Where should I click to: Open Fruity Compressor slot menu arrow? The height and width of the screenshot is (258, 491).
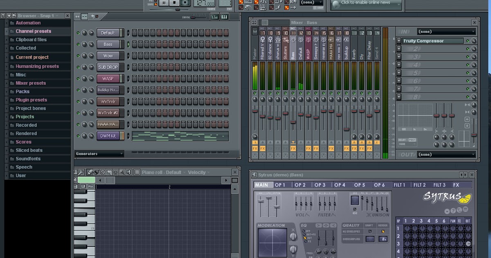[399, 41]
